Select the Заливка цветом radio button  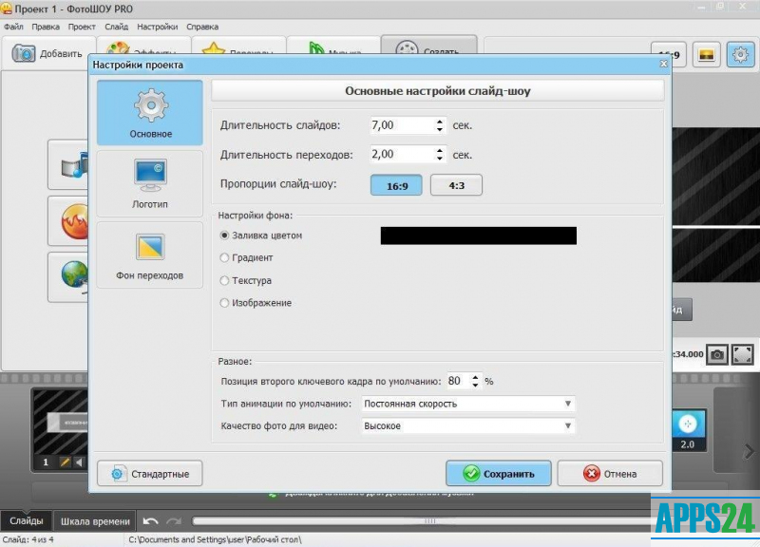tap(225, 235)
